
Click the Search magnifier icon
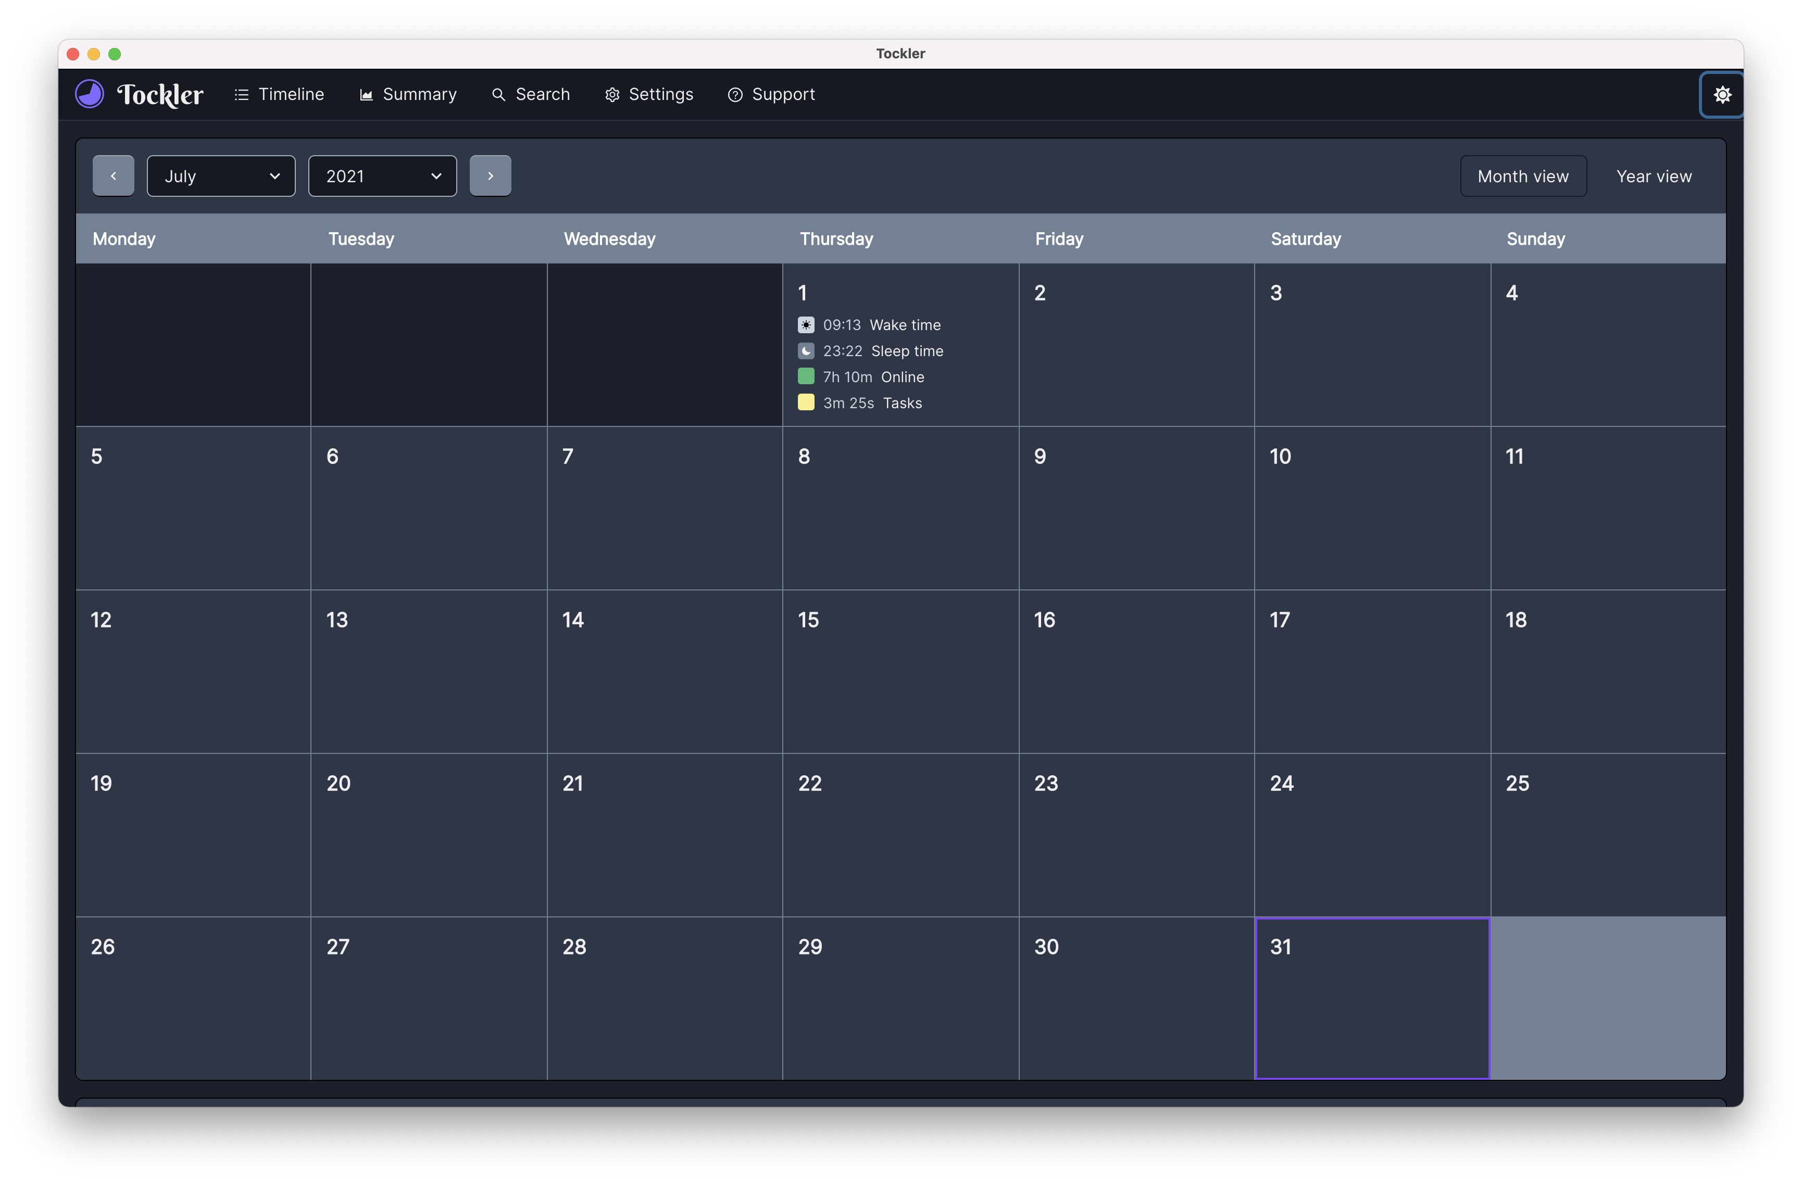pyautogui.click(x=498, y=95)
